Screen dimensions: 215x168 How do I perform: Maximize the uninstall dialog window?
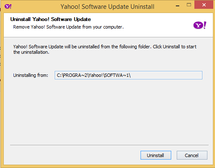pyautogui.click(x=189, y=5)
